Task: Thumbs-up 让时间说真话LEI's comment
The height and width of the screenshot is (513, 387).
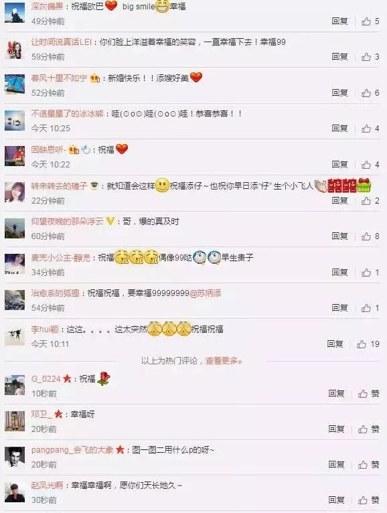Action: 366,57
